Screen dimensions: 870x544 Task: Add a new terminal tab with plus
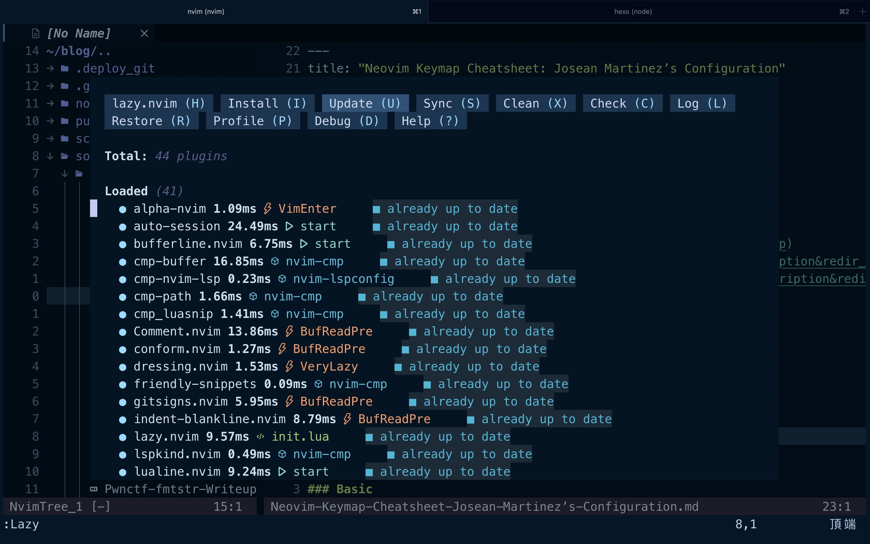pos(862,11)
